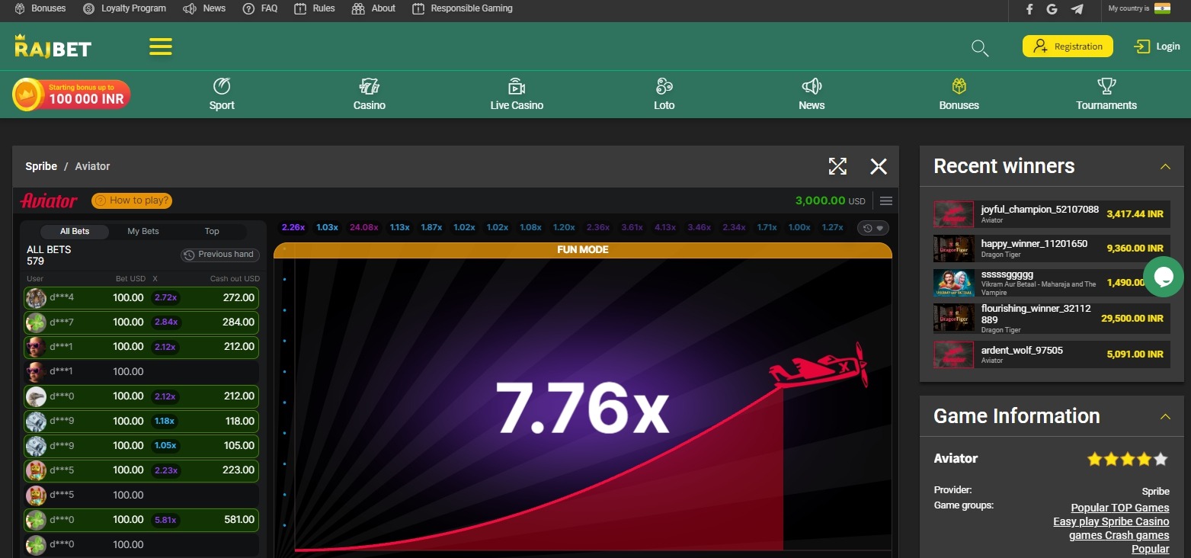Screen dimensions: 1191x558
Task: Open joyful_champion_52107088 Aviator thumbnail
Action: tap(954, 214)
